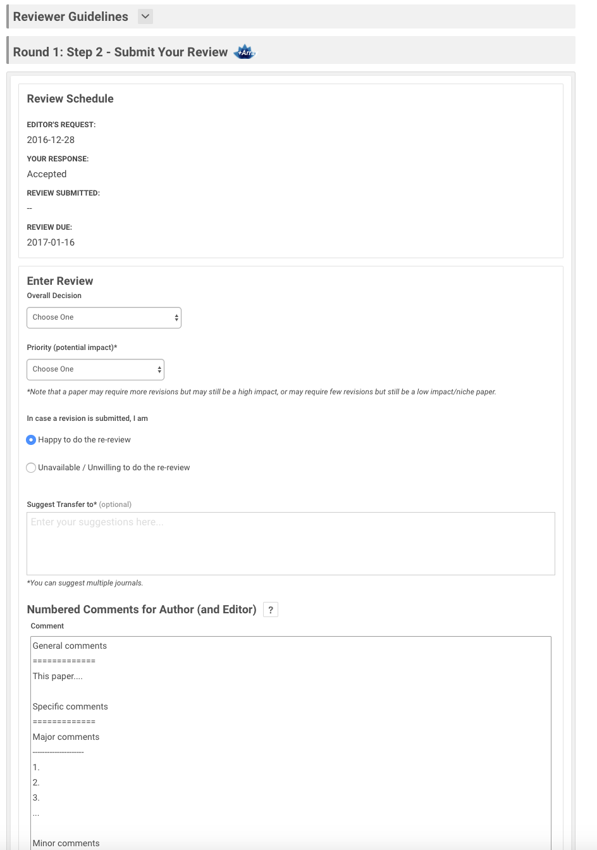Focus the Suggest Transfer to text box
The height and width of the screenshot is (850, 597).
[291, 544]
